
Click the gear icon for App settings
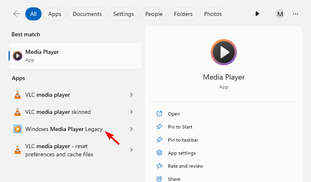pyautogui.click(x=159, y=153)
